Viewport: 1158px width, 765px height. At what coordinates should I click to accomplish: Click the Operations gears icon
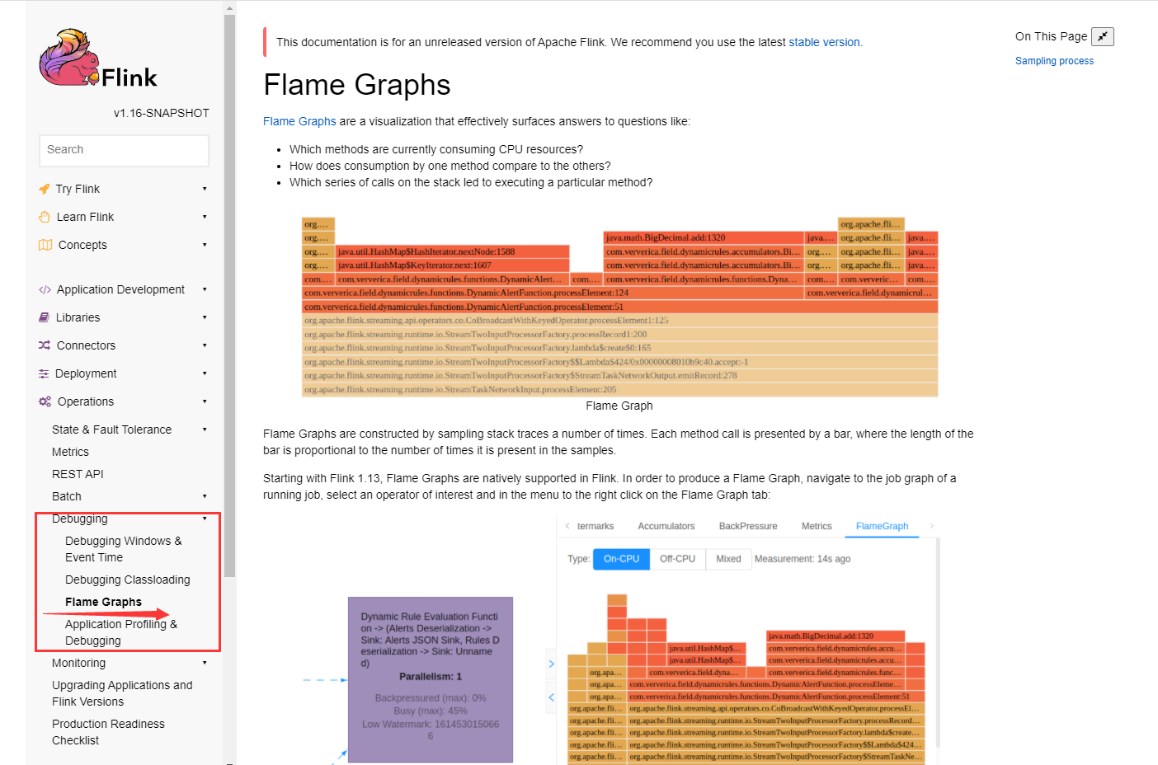tap(45, 401)
